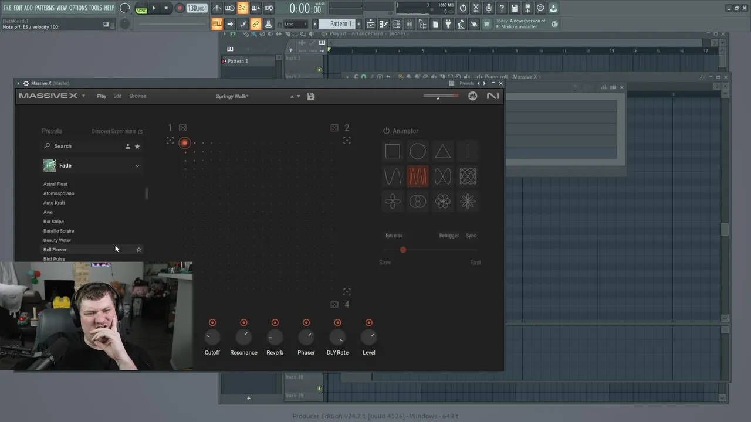Open the Native Instruments NI logo
The width and height of the screenshot is (751, 422).
(493, 96)
